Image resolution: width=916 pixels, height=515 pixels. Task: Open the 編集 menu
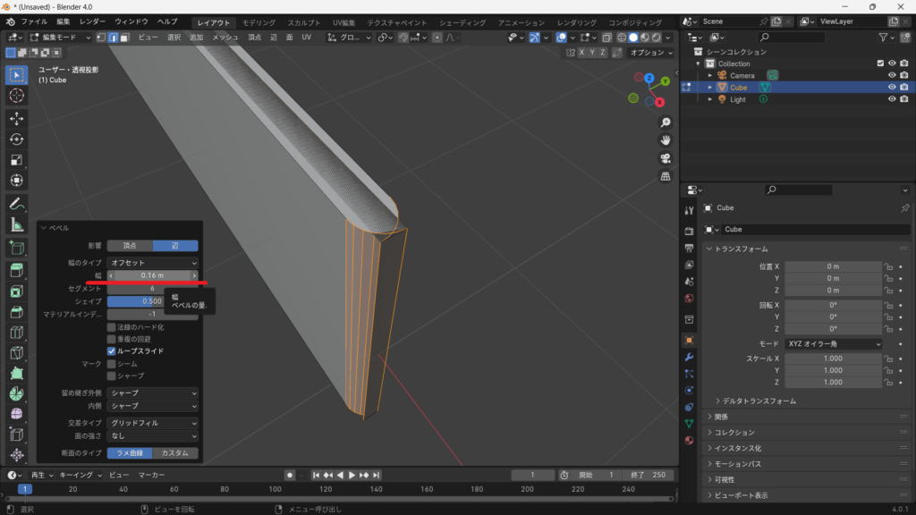63,21
